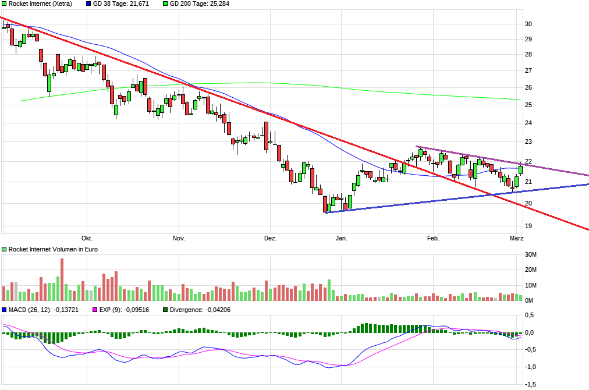Click the green Rocket Internet (Xetra) legend square
Screen dimensions: 589x390
click(x=4, y=4)
